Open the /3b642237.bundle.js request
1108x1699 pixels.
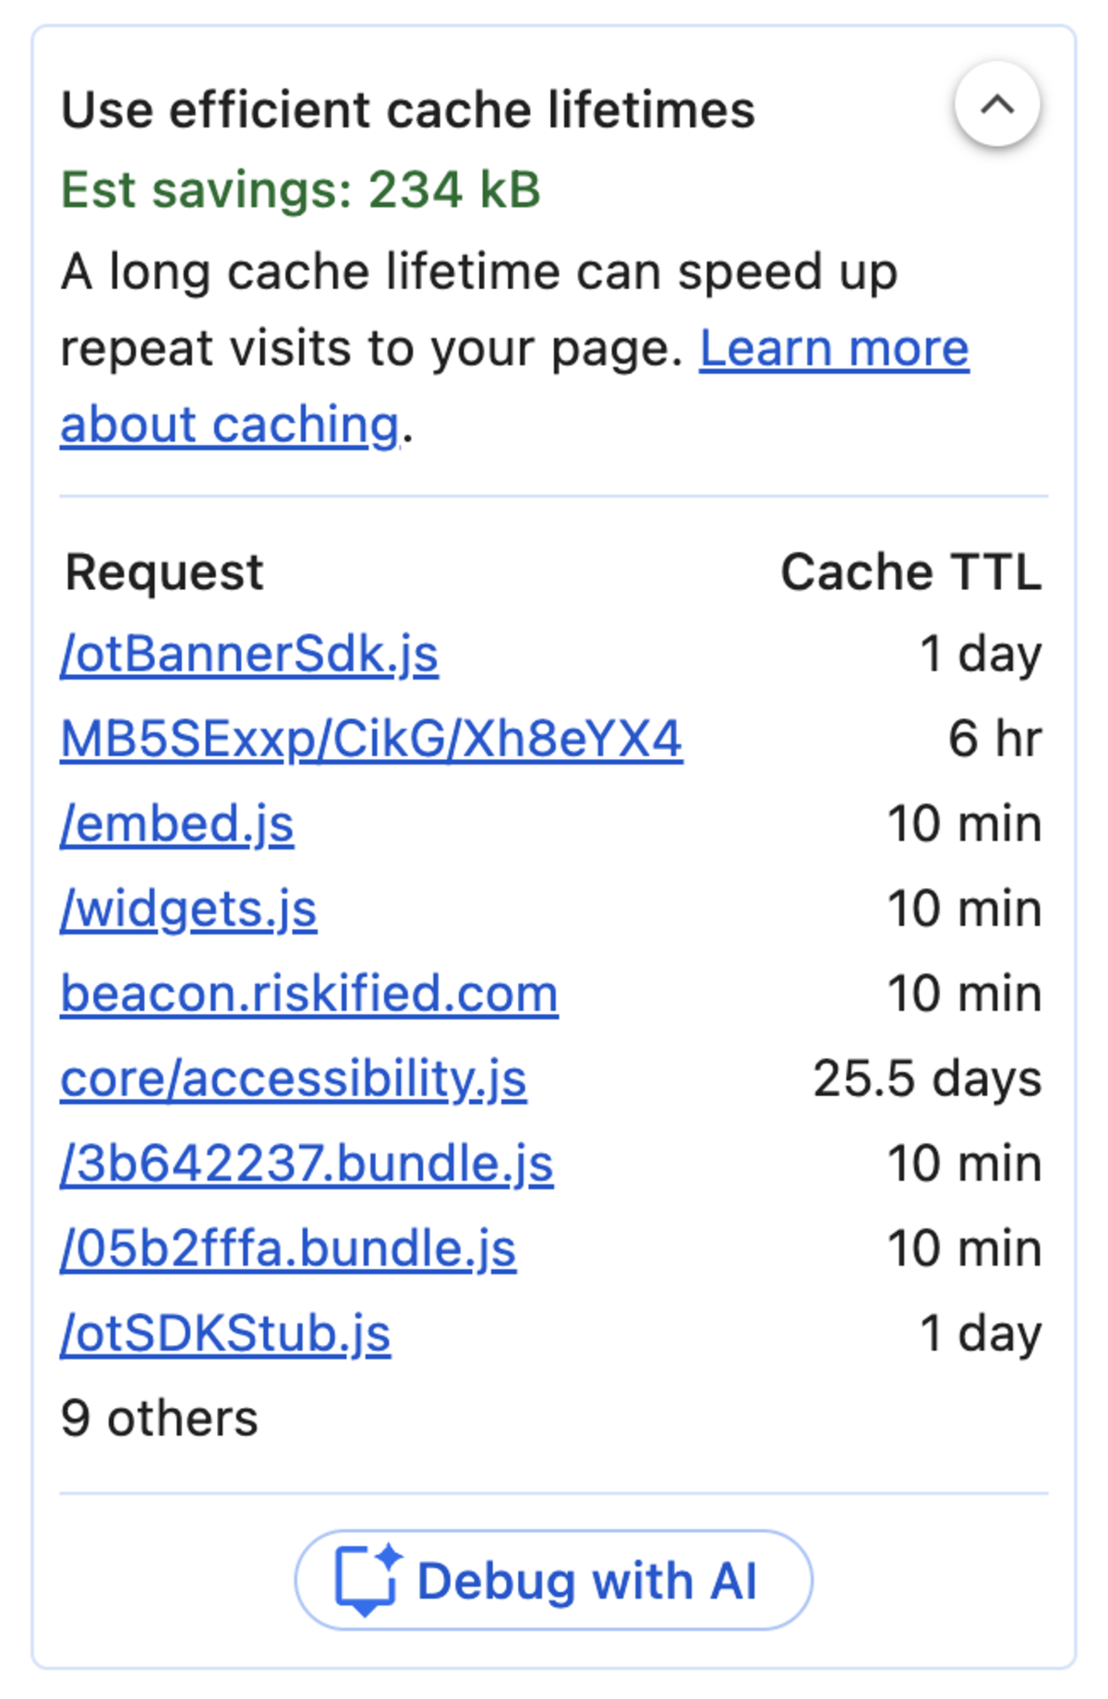[306, 1163]
